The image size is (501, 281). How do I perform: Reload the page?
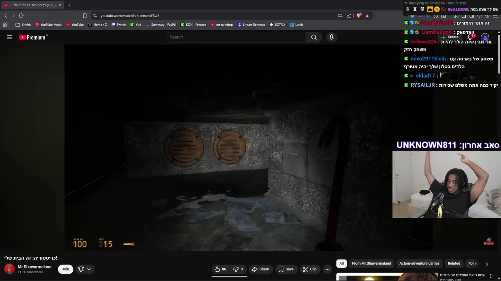tap(21, 16)
